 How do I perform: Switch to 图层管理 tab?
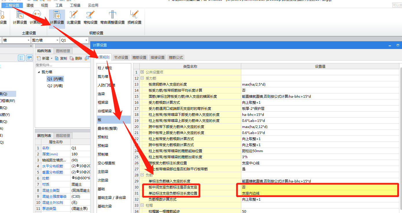tap(63, 135)
